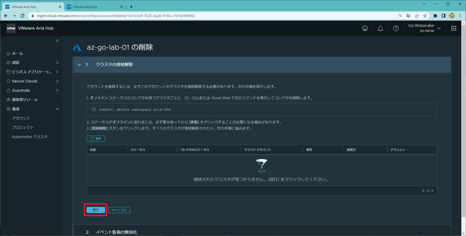Image resolution: width=466 pixels, height=236 pixels.
Task: Click the Home icon in the sidebar
Action: (x=9, y=53)
